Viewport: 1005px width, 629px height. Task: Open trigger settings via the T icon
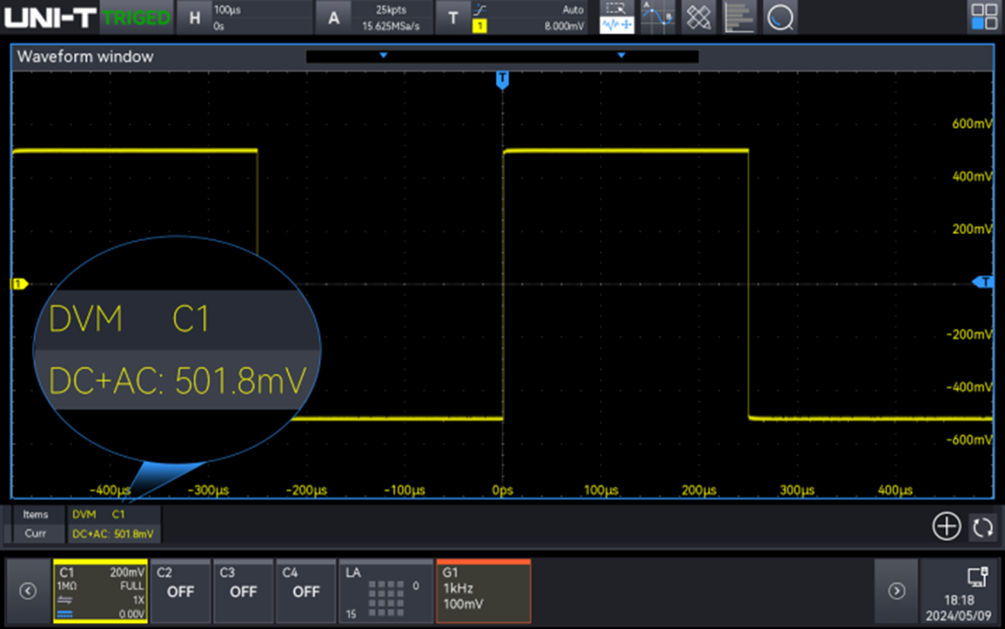click(453, 17)
